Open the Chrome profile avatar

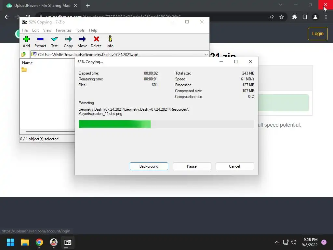[315, 17]
